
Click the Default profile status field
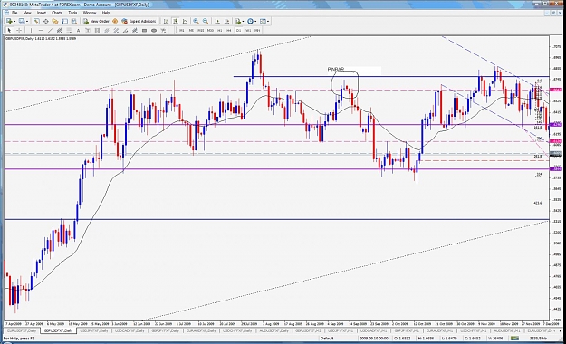click(327, 339)
